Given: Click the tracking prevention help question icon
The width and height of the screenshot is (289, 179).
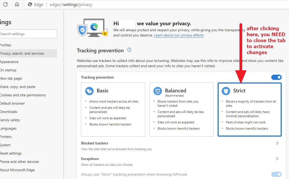Looking at the screenshot, I should [x=130, y=50].
